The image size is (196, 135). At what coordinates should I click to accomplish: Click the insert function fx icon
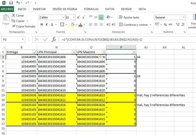tap(54, 39)
